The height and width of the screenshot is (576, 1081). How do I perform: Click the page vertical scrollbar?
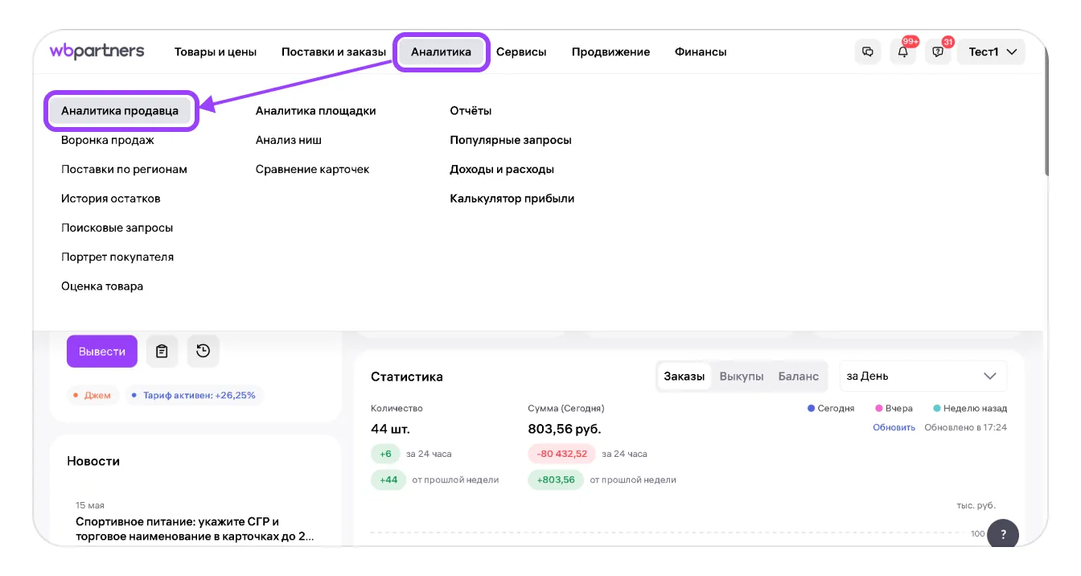[1046, 121]
